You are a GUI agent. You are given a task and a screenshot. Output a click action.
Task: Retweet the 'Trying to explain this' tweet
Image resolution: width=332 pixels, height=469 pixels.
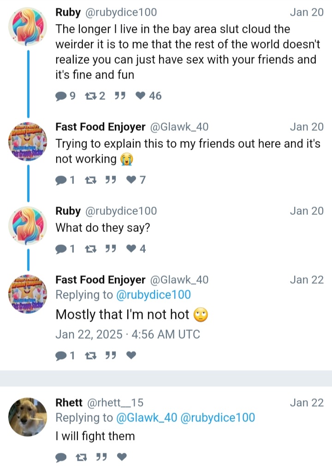click(90, 180)
